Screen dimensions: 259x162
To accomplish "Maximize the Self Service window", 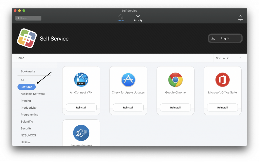I will (24, 11).
